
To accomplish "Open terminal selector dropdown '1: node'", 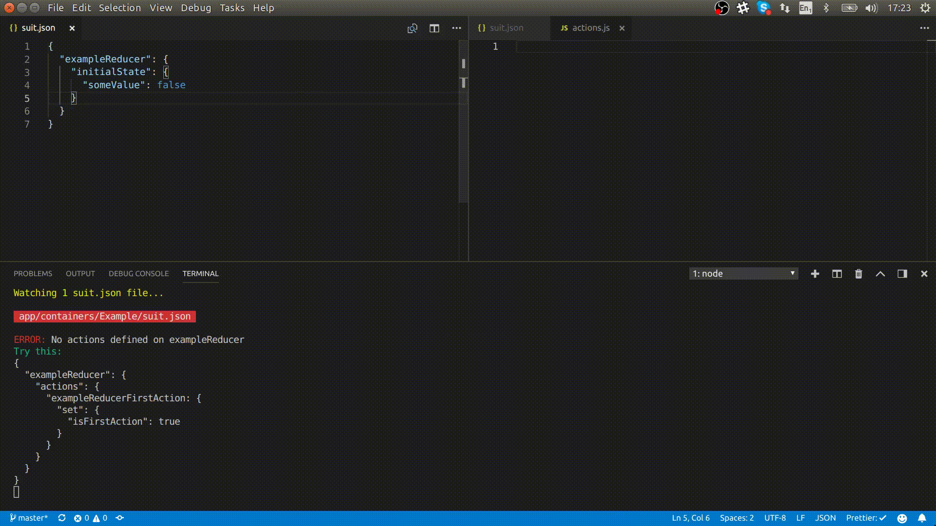I will coord(743,274).
